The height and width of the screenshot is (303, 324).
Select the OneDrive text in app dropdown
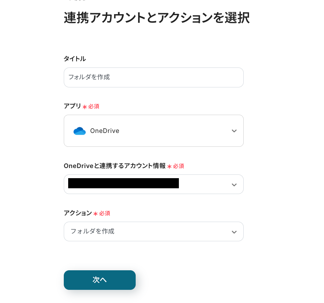[105, 131]
